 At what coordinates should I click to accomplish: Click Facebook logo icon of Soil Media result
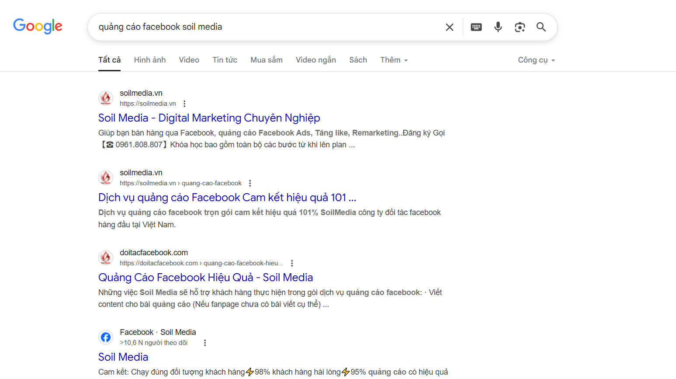pyautogui.click(x=106, y=337)
